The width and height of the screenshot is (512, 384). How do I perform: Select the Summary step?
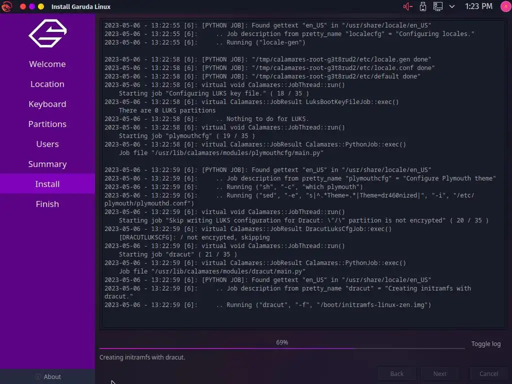coord(47,164)
